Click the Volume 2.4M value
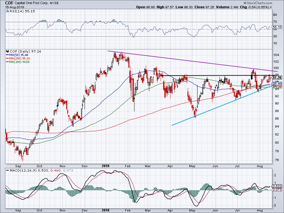The image size is (284, 213). click(227, 7)
